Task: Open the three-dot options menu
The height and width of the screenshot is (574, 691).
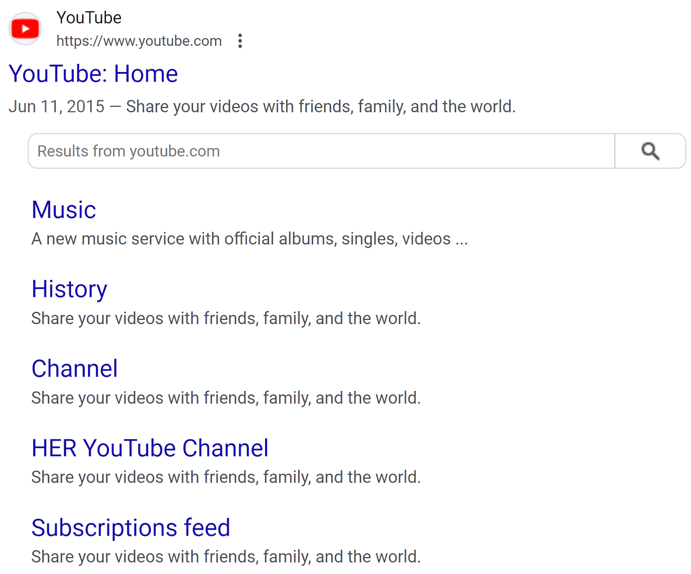Action: pyautogui.click(x=240, y=41)
